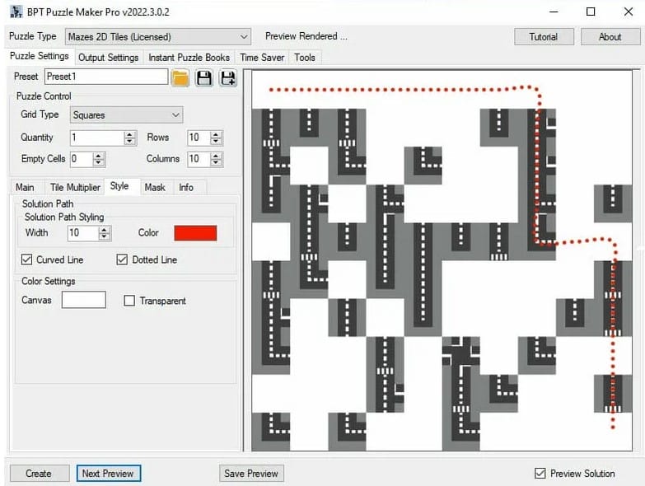645x486 pixels.
Task: Click into the Preset name text field
Action: pyautogui.click(x=105, y=77)
